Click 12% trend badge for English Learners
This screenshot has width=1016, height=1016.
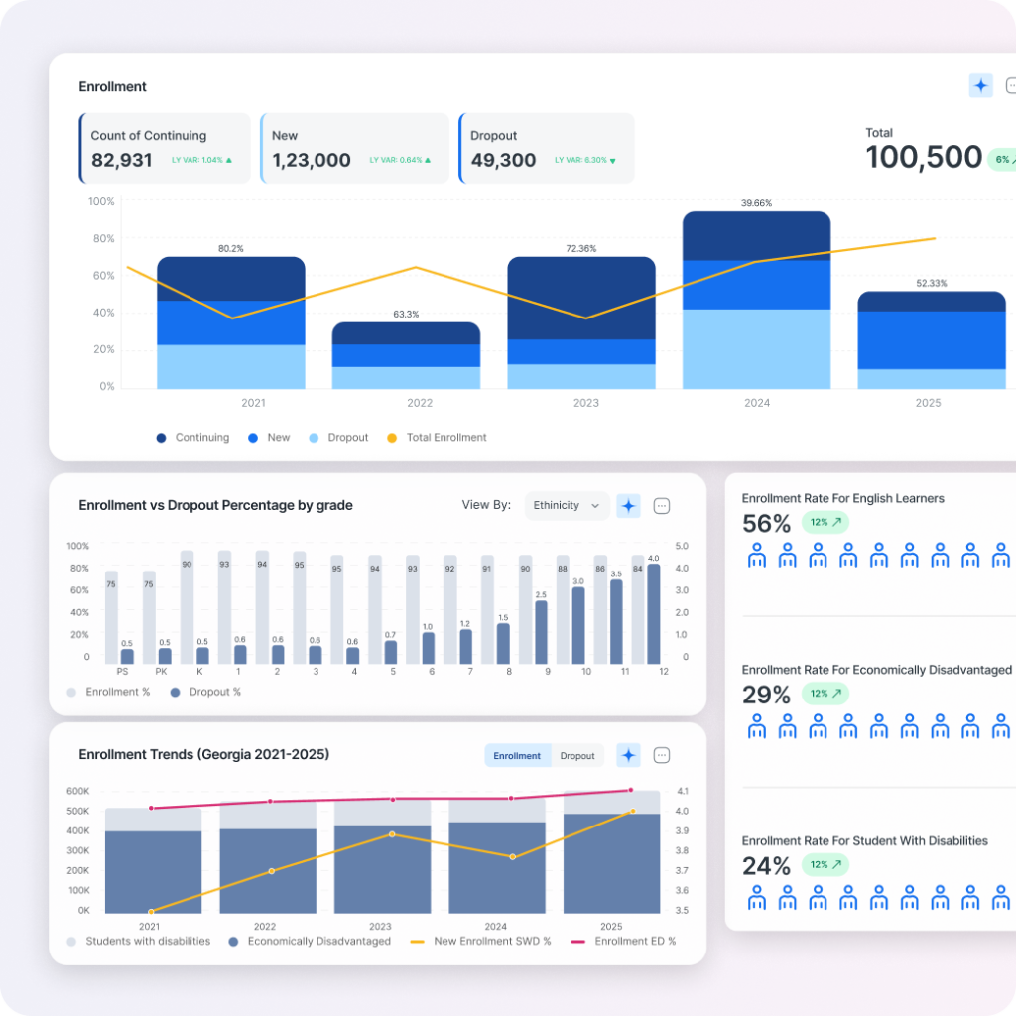click(x=825, y=522)
